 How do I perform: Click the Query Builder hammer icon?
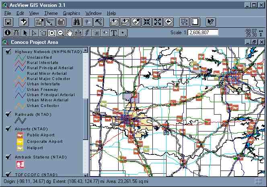99,22
